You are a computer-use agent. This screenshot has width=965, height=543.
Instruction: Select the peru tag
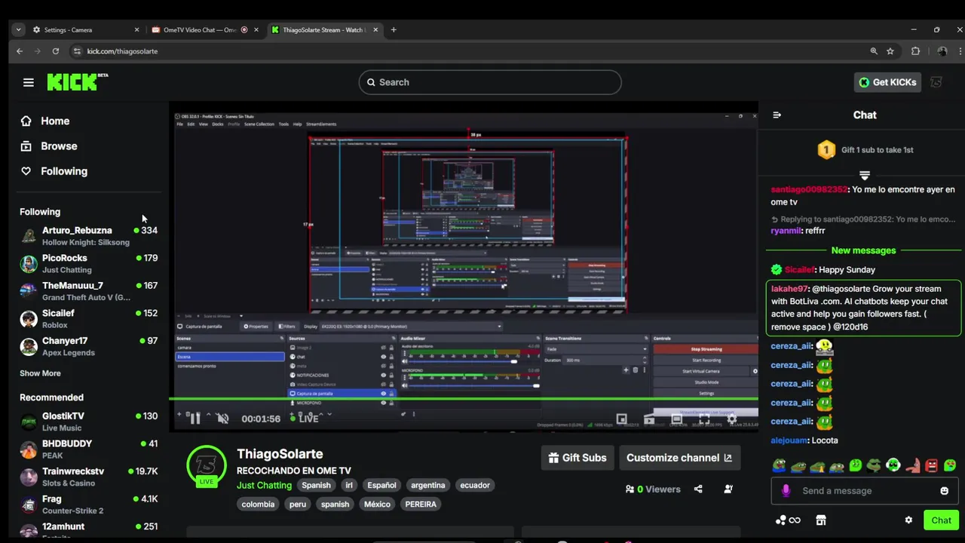coord(298,504)
